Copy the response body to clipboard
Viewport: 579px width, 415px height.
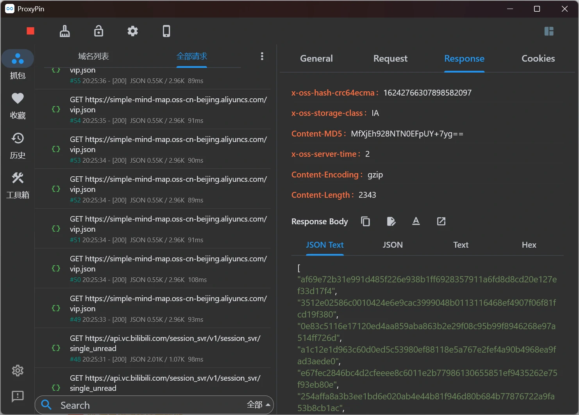[x=365, y=222]
